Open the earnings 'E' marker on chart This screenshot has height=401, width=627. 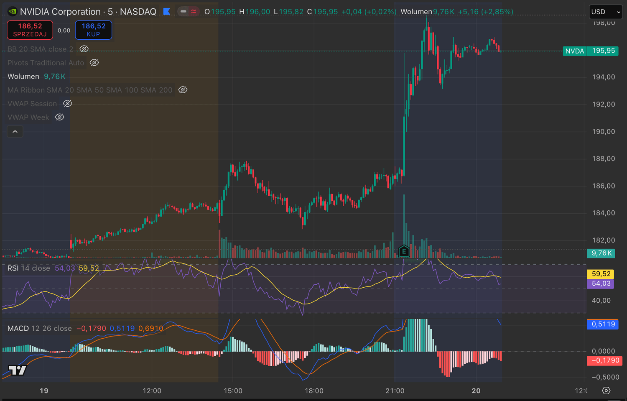click(404, 251)
